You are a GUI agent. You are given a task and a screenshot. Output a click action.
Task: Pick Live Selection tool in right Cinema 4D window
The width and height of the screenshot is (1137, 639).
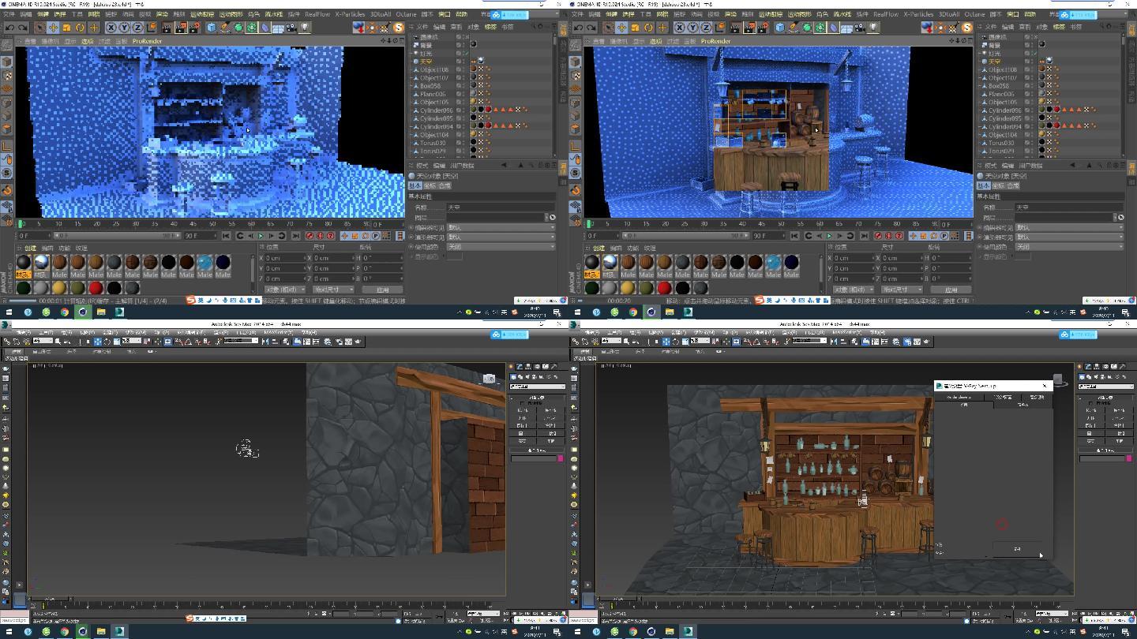pyautogui.click(x=608, y=27)
